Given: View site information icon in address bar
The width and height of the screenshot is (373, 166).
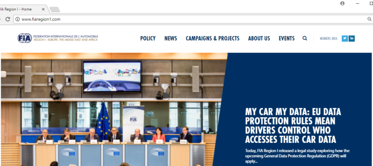Looking at the screenshot, I should coord(18,19).
